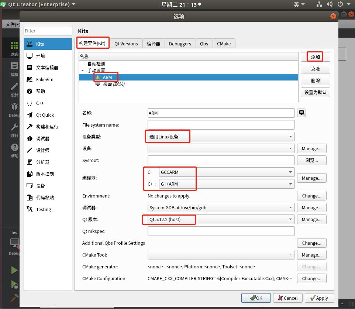Open Qt Creator application menu dropdown
The image size is (355, 309).
(x=41, y=4)
